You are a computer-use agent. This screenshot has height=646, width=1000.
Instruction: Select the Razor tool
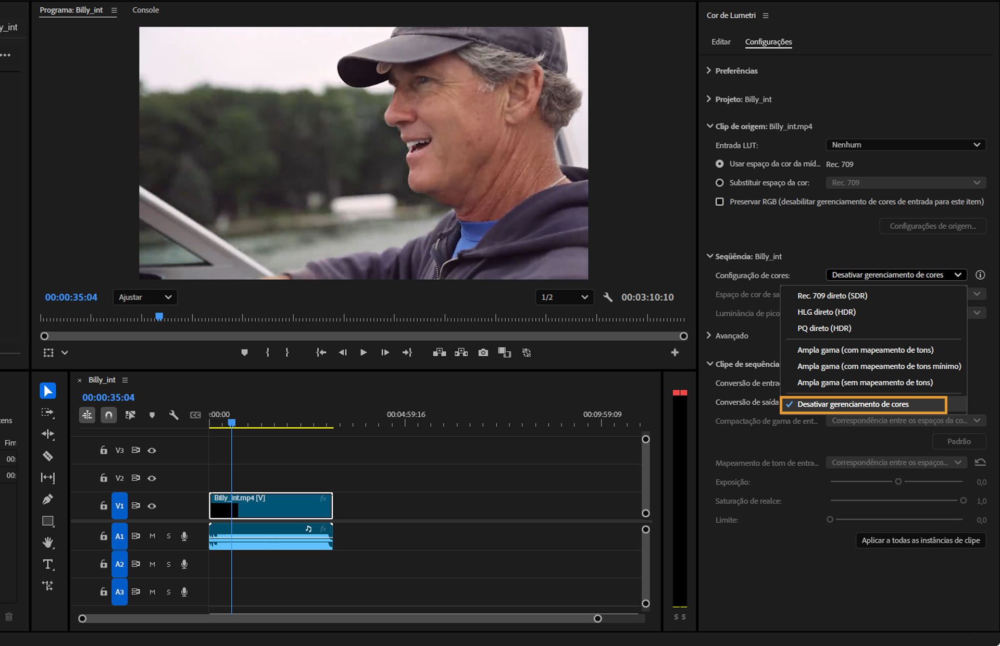point(47,456)
